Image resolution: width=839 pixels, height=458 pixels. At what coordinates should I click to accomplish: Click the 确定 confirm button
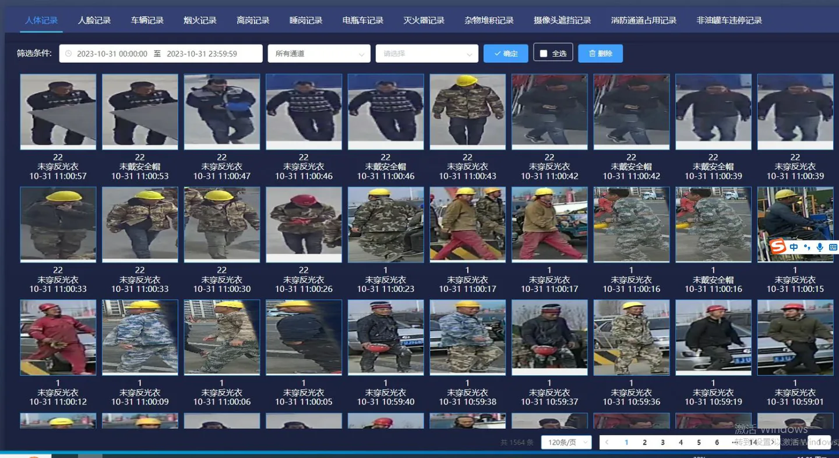point(506,54)
